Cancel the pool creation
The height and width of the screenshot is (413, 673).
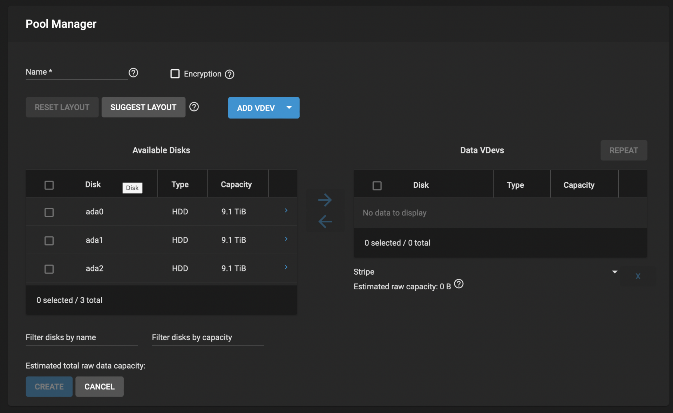(x=100, y=387)
